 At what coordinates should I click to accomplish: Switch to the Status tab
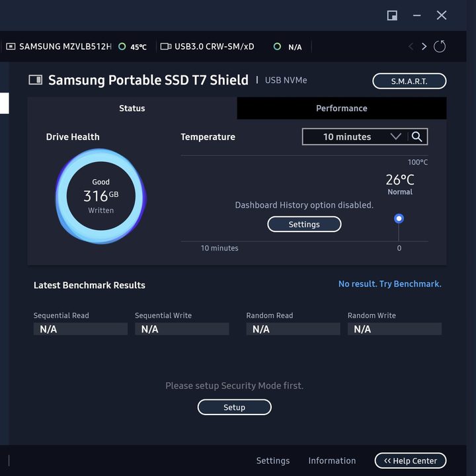click(132, 108)
